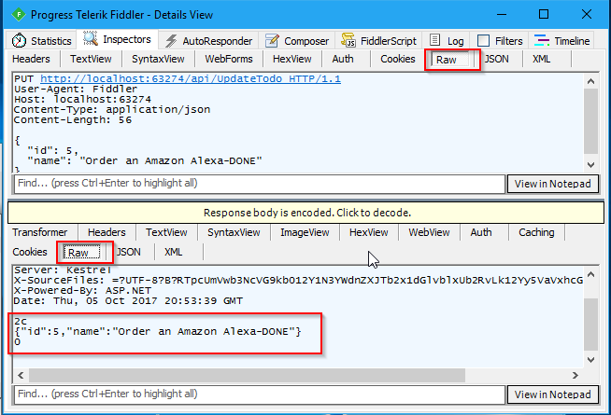Select the request HexView tab

(291, 59)
